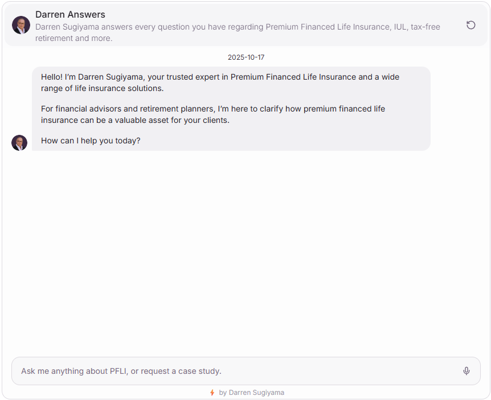
Task: Click the word "IUL" in the header
Action: coord(400,27)
